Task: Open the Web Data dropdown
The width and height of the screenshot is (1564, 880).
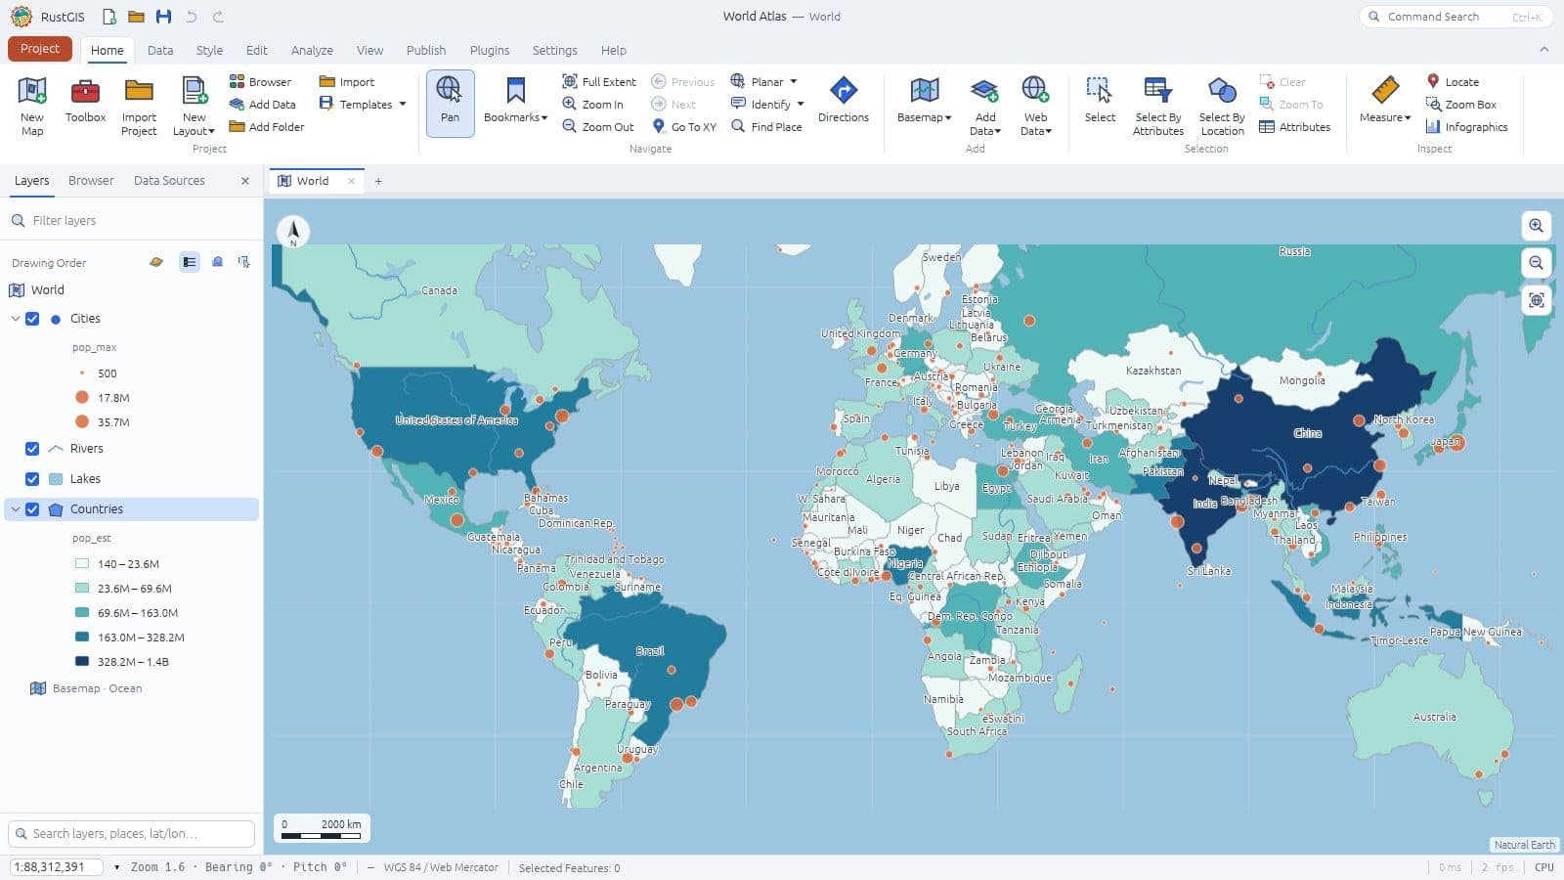Action: (1035, 106)
